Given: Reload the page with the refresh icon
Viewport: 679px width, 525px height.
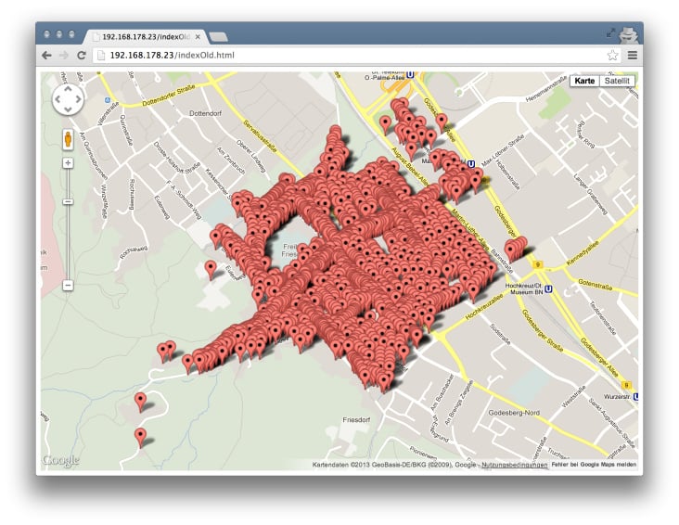Looking at the screenshot, I should click(x=82, y=55).
